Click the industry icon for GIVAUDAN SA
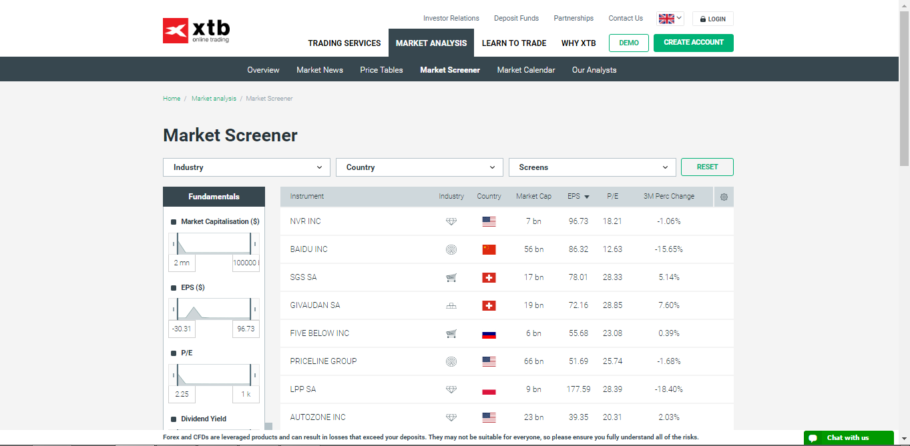910x446 pixels. (x=451, y=305)
